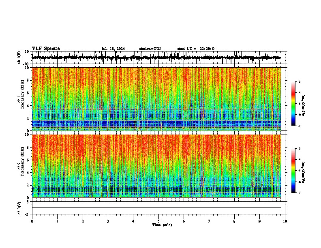Click the ch.1 frequency axis '8' tick label
Viewport: 321px width, 248px height.
tap(28, 80)
